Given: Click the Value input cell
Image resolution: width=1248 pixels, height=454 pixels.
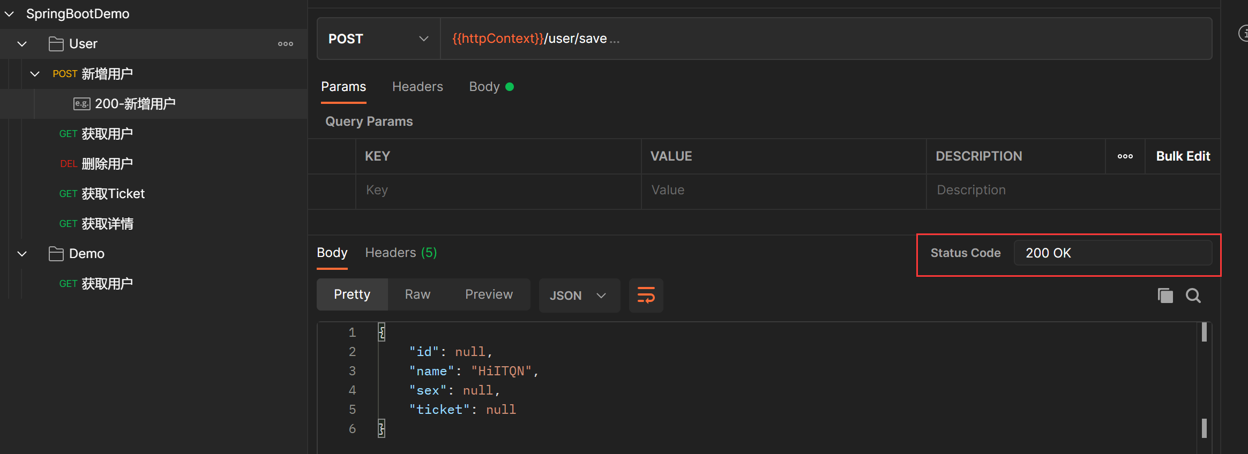Looking at the screenshot, I should point(783,191).
